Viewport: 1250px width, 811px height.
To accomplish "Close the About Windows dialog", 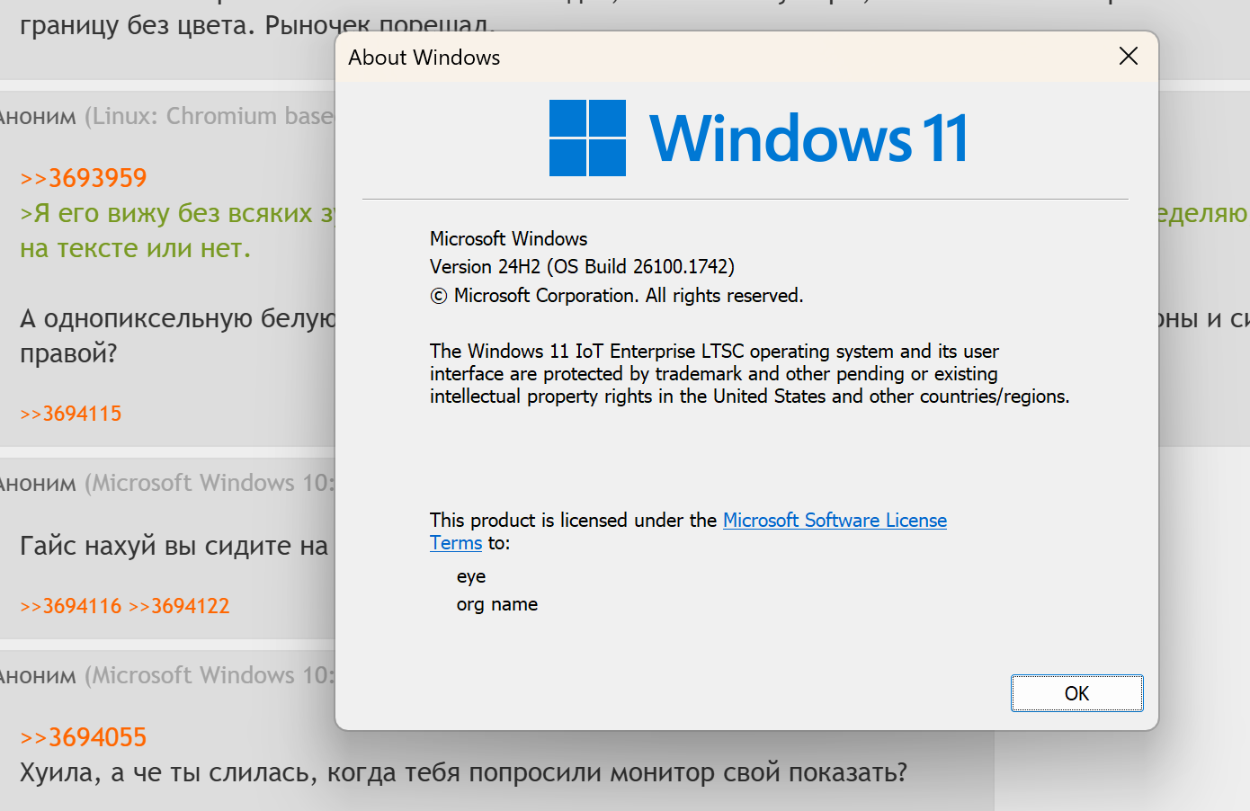I will coord(1128,57).
